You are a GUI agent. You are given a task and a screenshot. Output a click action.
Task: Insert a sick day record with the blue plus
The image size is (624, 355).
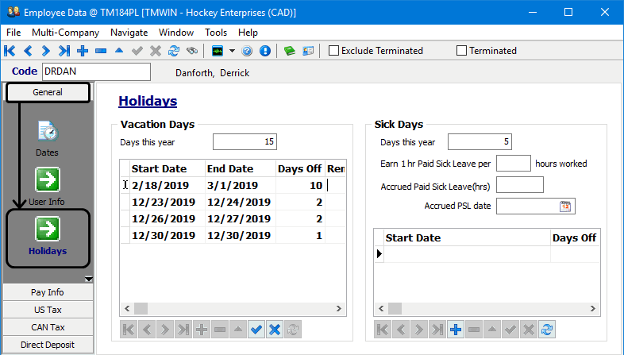[456, 330]
